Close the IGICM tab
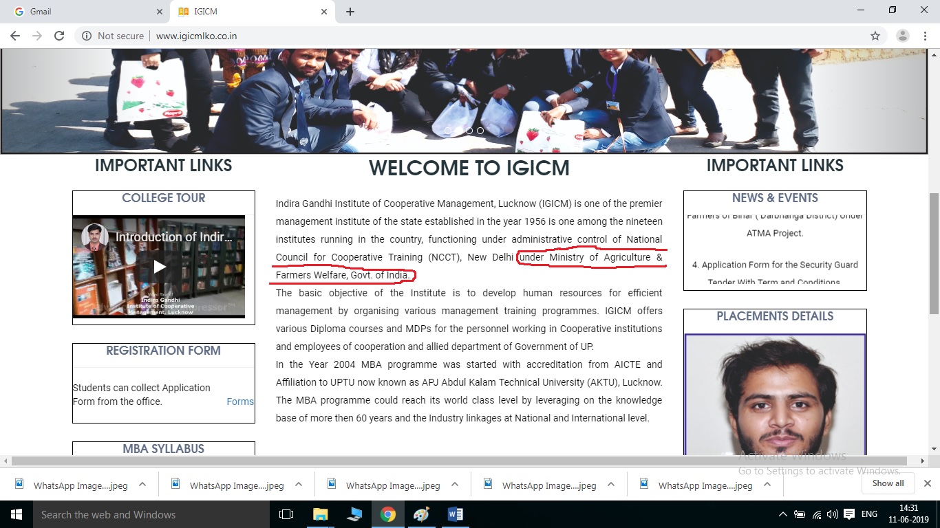This screenshot has height=528, width=940. point(324,12)
